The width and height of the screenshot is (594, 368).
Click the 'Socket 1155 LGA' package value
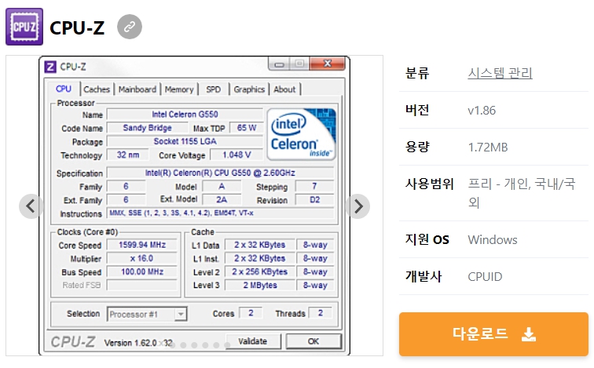pos(185,141)
